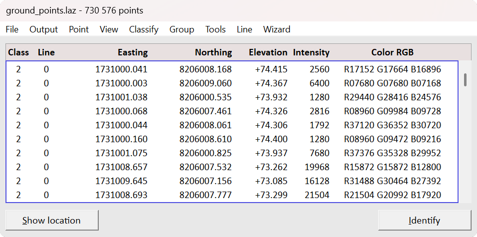Viewport: 477px width, 237px height.
Task: Click intensity value 2816
Action: tap(319, 111)
